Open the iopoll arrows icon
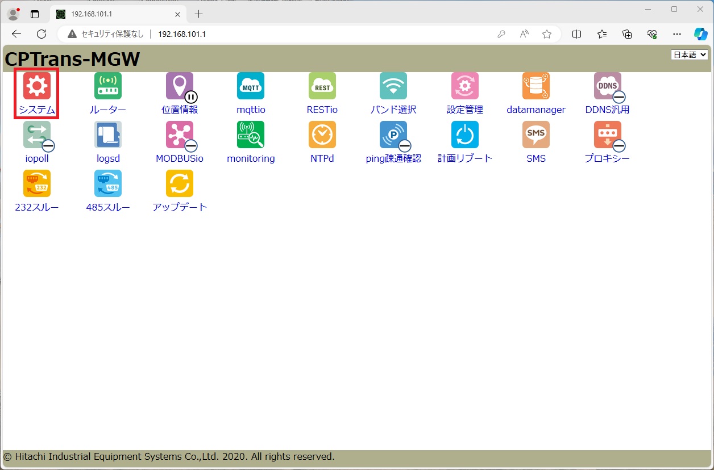 coord(37,135)
